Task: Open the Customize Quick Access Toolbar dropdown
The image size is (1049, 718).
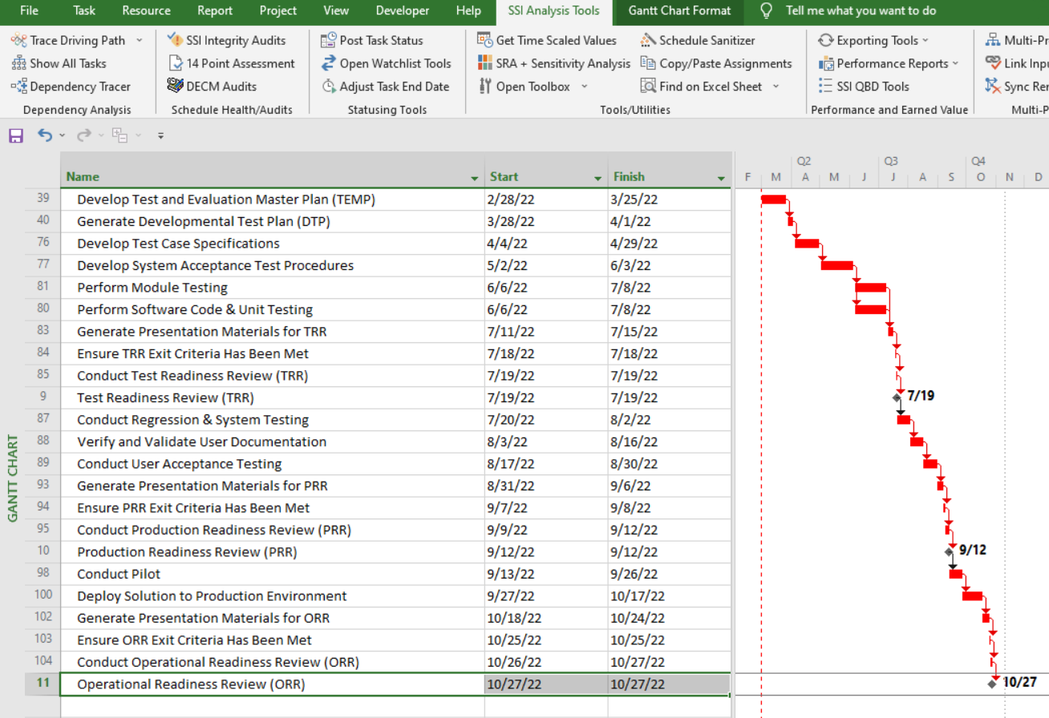Action: (x=160, y=135)
